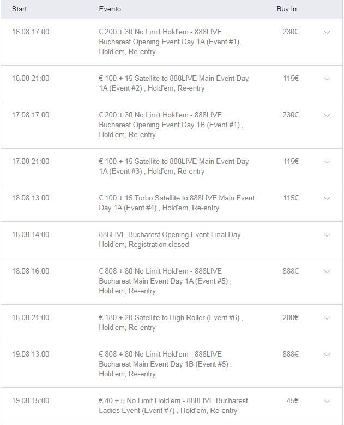Expand the 16.08 21:00 Satellite Event #2 chevron
Viewport: 344px width, 425px height.
327,79
